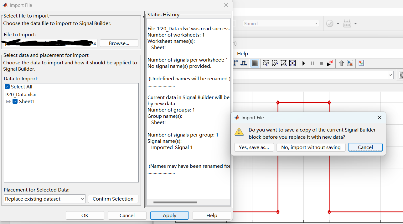Open the dropdown arrow beside the check mark icon
Viewport: 403px width, 224px height.
click(x=338, y=24)
